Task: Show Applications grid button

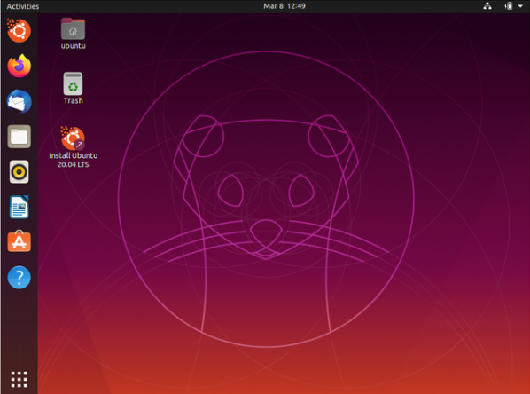Action: click(x=19, y=380)
